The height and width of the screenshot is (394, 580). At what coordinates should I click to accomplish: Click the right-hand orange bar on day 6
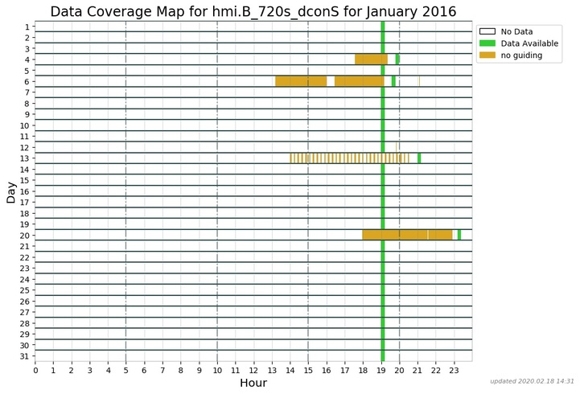click(x=359, y=81)
